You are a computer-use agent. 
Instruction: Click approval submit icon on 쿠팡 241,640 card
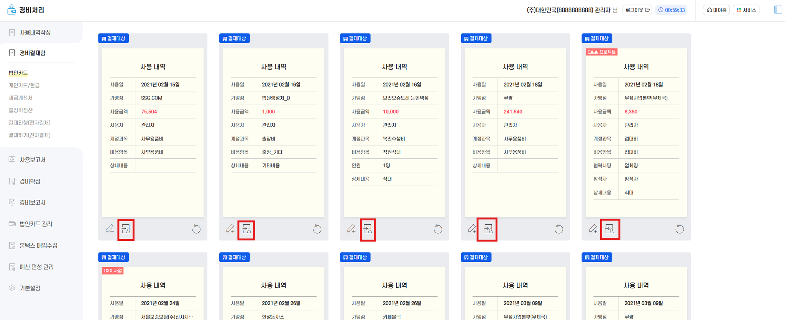[488, 229]
